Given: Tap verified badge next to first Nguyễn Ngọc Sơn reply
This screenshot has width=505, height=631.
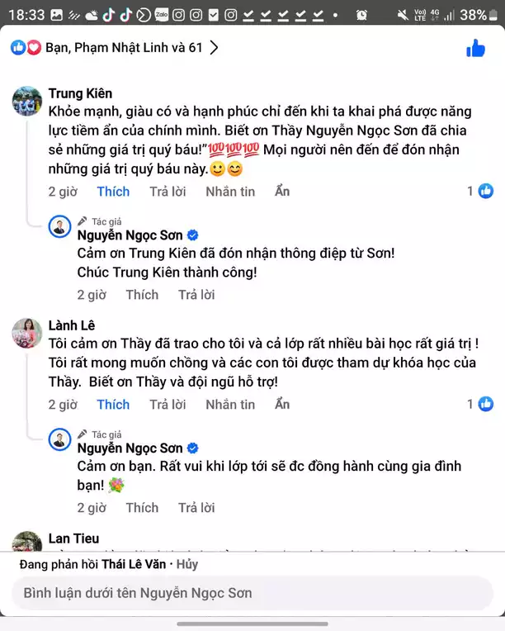Looking at the screenshot, I should (193, 236).
